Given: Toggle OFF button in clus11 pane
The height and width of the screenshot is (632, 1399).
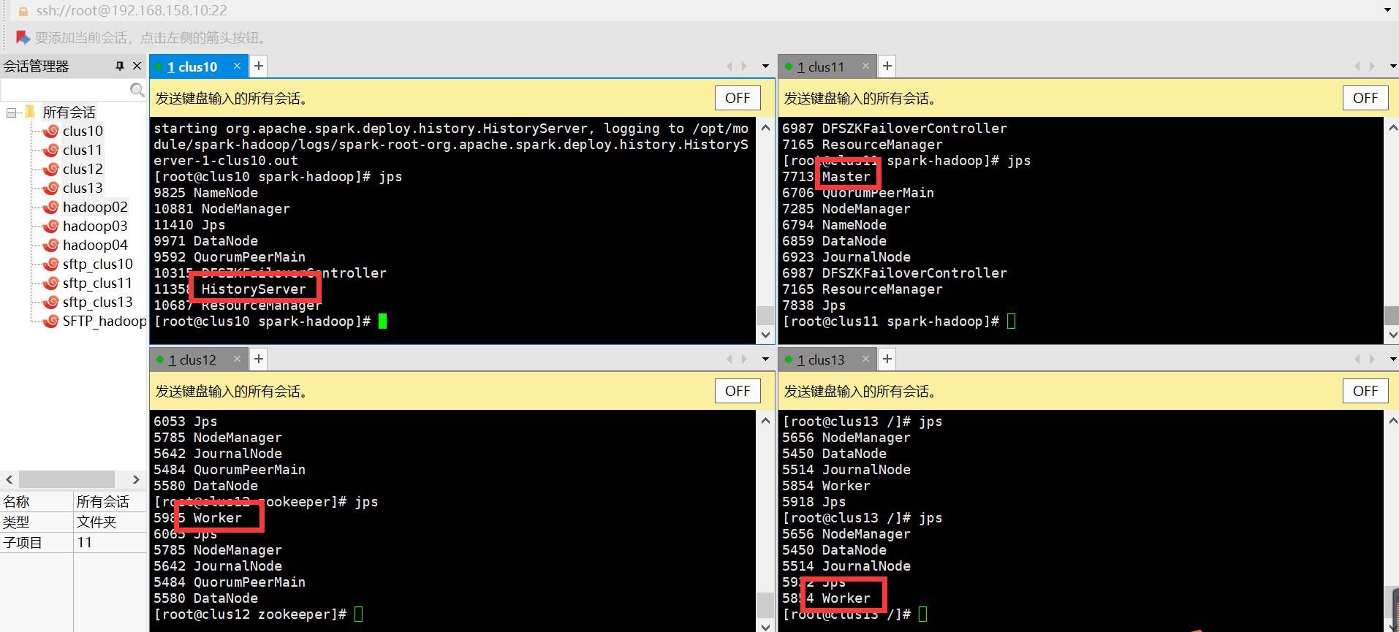Looking at the screenshot, I should (x=1365, y=98).
